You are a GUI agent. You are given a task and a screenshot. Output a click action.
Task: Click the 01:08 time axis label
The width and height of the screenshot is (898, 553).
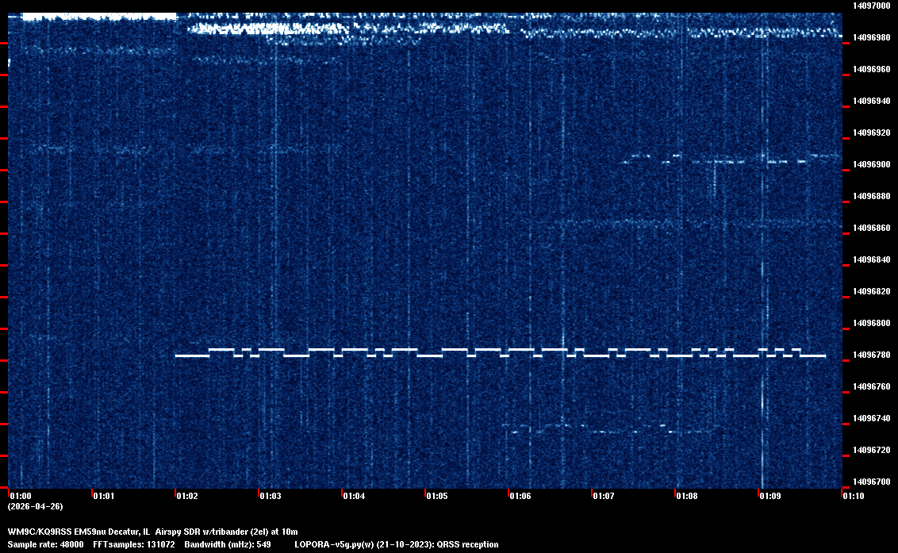[x=687, y=496]
